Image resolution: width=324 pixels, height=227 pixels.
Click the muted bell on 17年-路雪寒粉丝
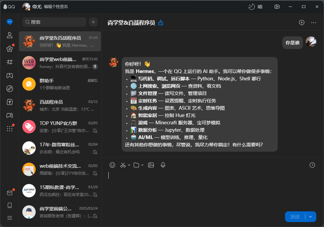coord(95,152)
